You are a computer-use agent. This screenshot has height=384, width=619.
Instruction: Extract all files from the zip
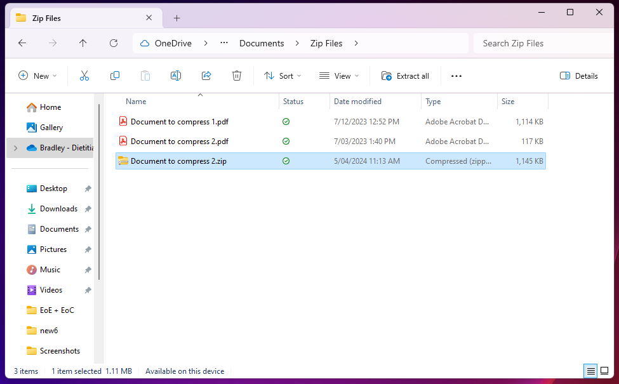(x=405, y=76)
